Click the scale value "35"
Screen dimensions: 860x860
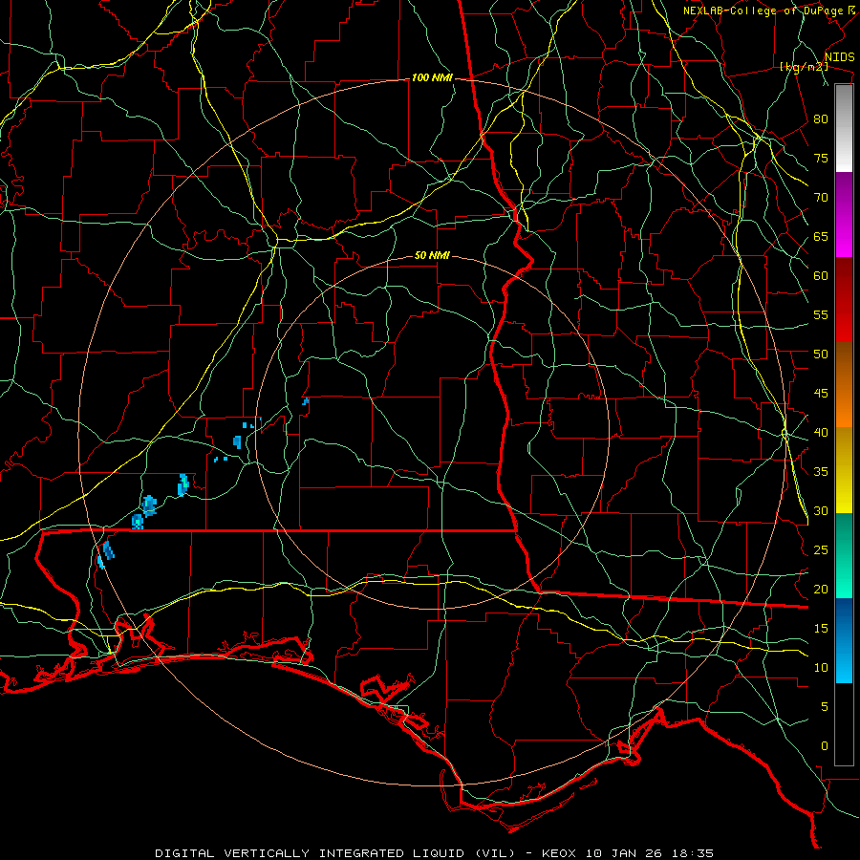point(821,472)
